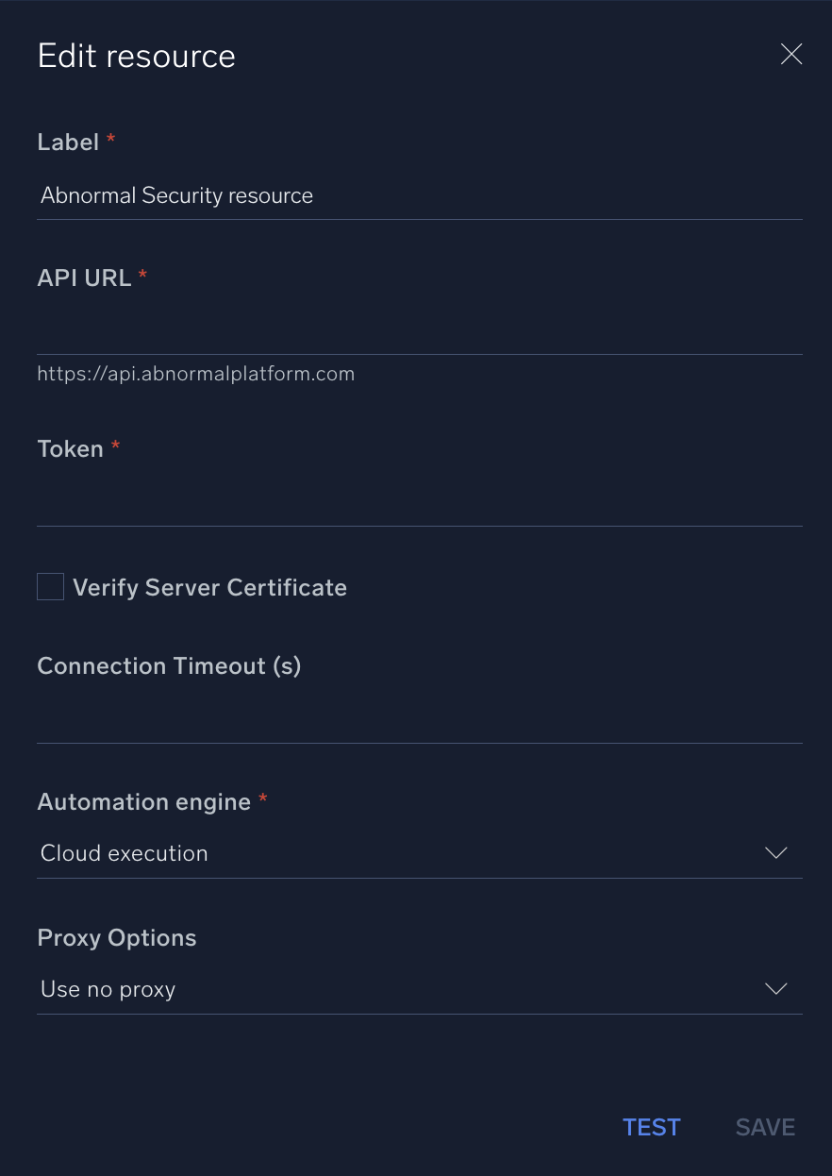Expand the Automation engine dropdown
The image size is (832, 1176).
click(420, 852)
